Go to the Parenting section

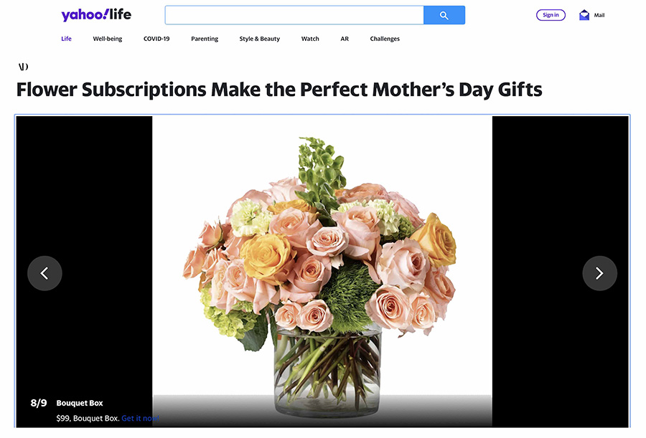pyautogui.click(x=205, y=39)
